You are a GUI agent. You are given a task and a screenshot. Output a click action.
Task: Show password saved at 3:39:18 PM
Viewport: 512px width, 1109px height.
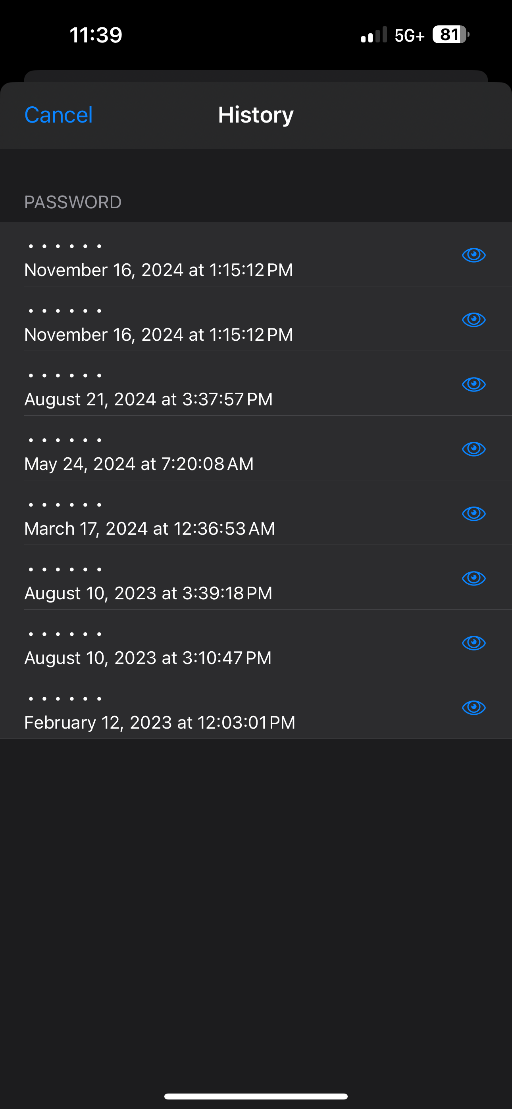pos(474,578)
